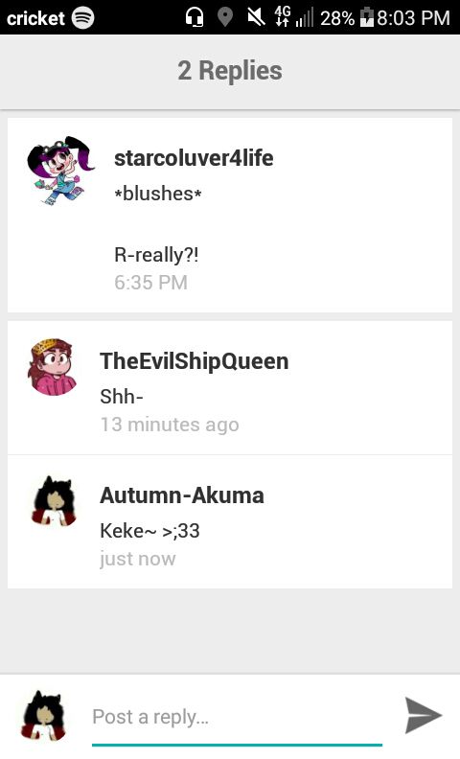Open the TheEvilShipQueen username link
This screenshot has width=460, height=759.
coord(195,361)
